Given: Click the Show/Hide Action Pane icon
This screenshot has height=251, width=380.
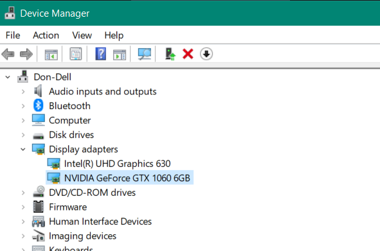Looking at the screenshot, I should pyautogui.click(x=120, y=55).
